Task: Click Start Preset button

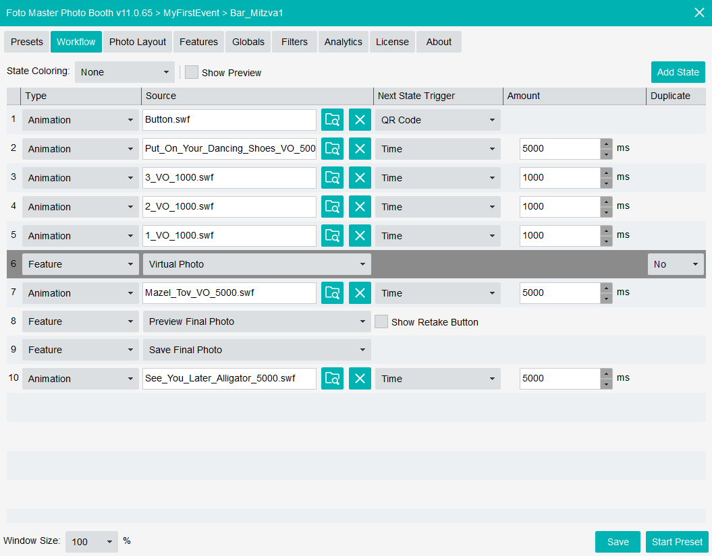Action: click(x=677, y=542)
